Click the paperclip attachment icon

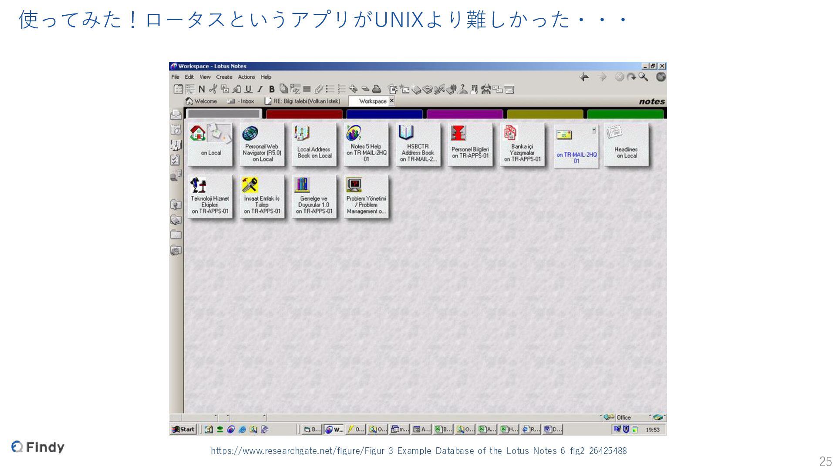(x=318, y=89)
